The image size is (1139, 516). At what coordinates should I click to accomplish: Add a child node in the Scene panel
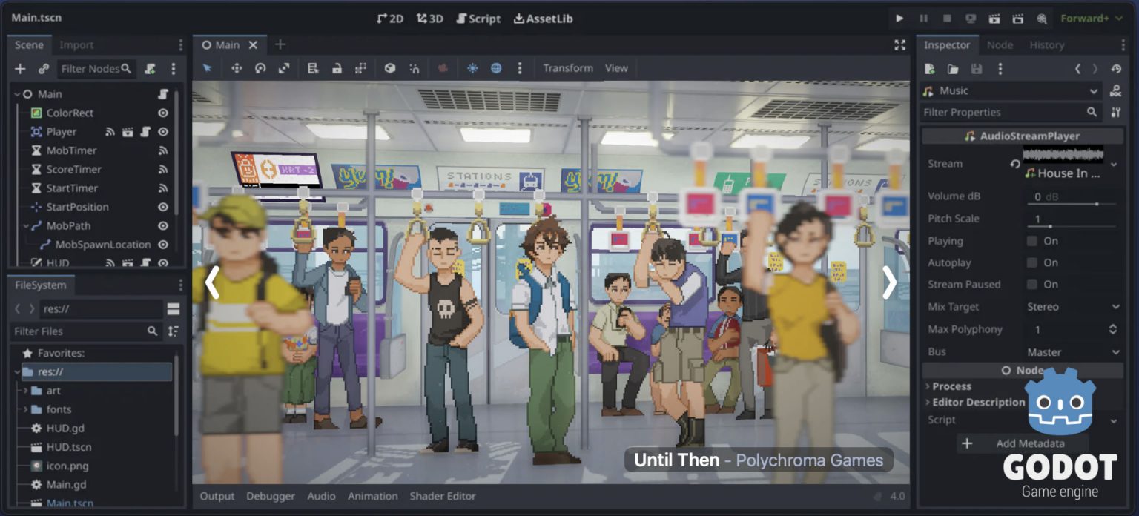[20, 69]
